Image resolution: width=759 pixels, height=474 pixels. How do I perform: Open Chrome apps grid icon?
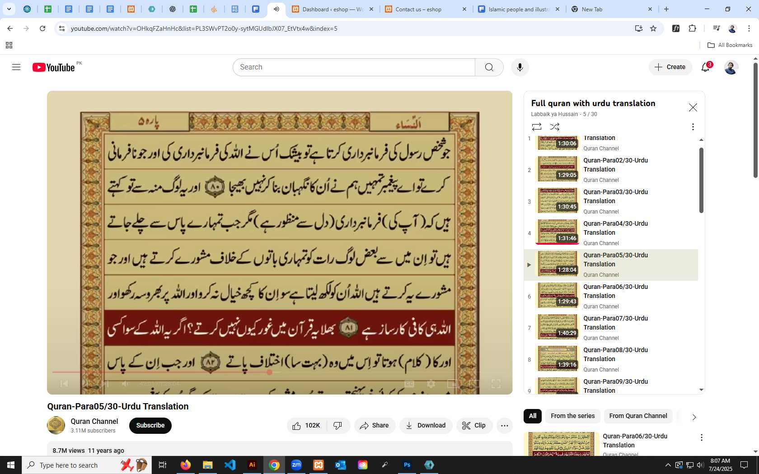(x=9, y=45)
